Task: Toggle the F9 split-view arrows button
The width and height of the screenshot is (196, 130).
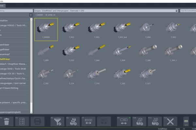Action: [x=124, y=122]
